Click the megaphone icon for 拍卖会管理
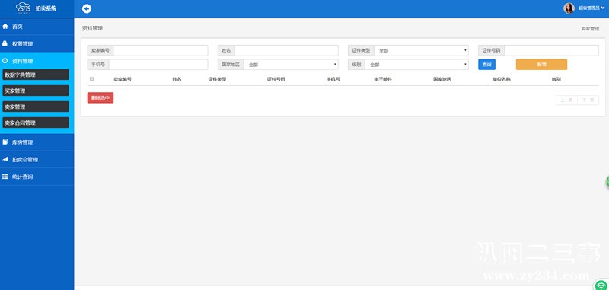 tap(5, 159)
